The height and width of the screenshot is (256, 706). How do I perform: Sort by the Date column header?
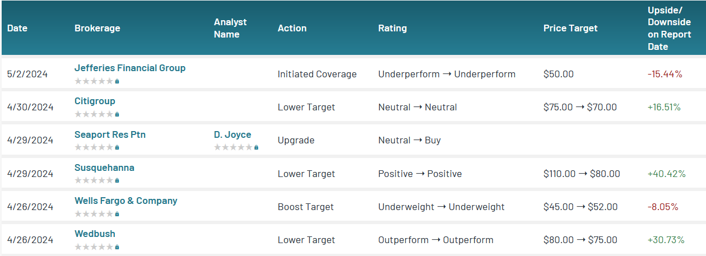pos(17,28)
